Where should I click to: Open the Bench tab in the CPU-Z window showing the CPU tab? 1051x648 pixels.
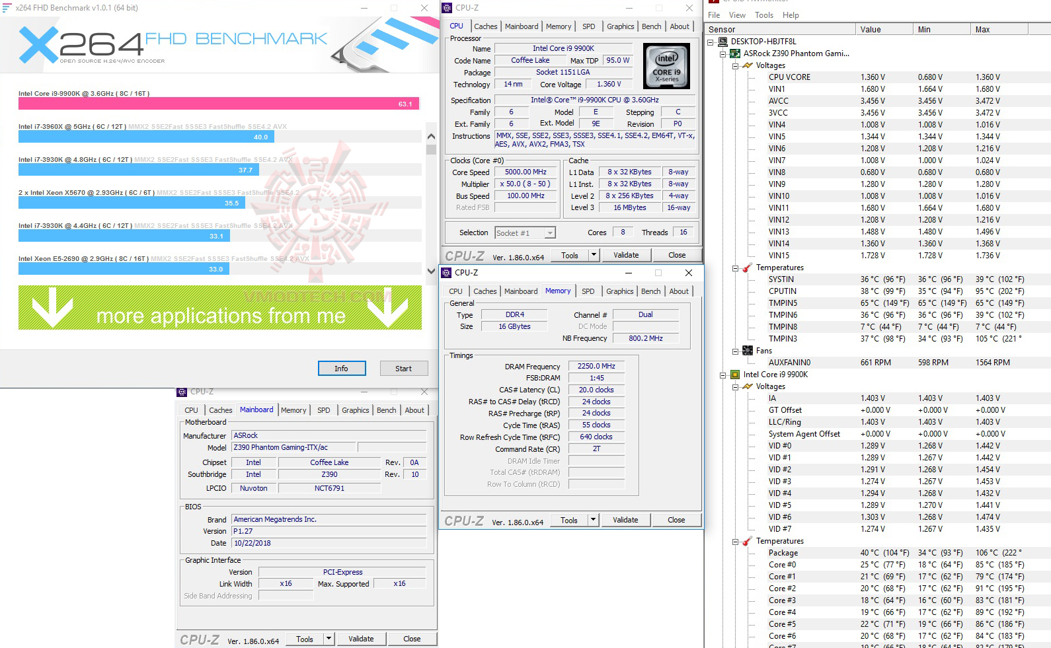point(651,26)
